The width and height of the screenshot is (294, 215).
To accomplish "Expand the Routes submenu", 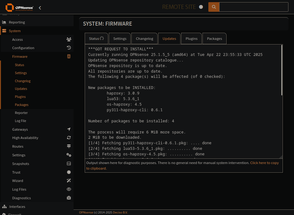I will [x=37, y=146].
